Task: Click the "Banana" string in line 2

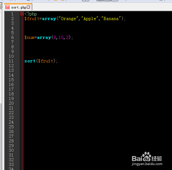Action: click(111, 19)
